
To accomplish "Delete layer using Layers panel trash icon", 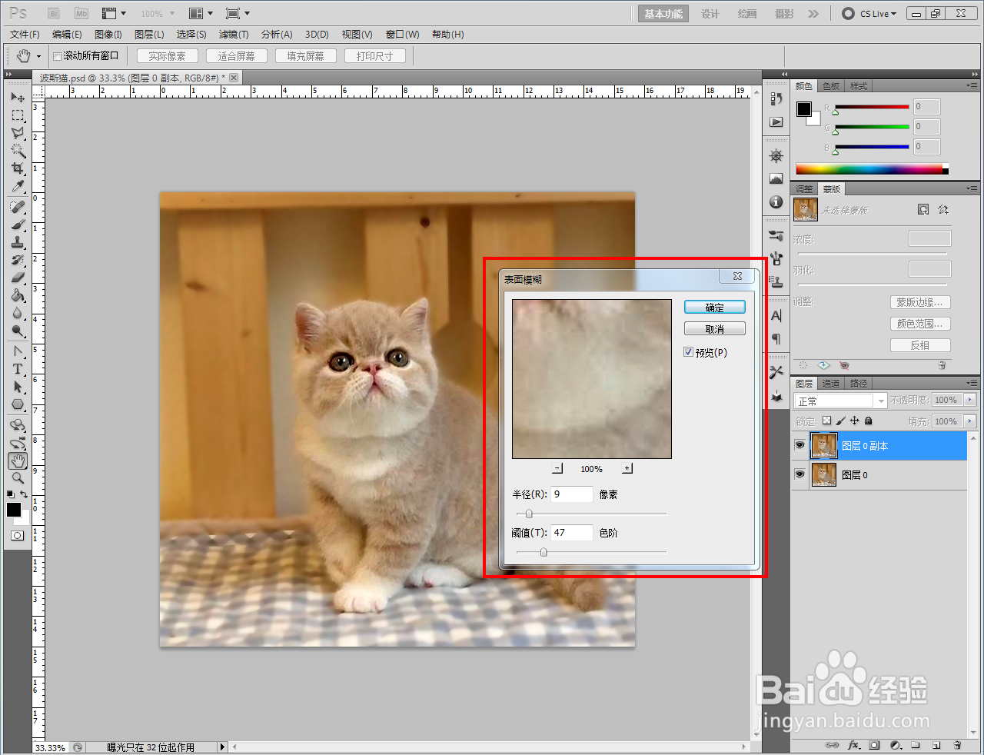I will (x=957, y=745).
